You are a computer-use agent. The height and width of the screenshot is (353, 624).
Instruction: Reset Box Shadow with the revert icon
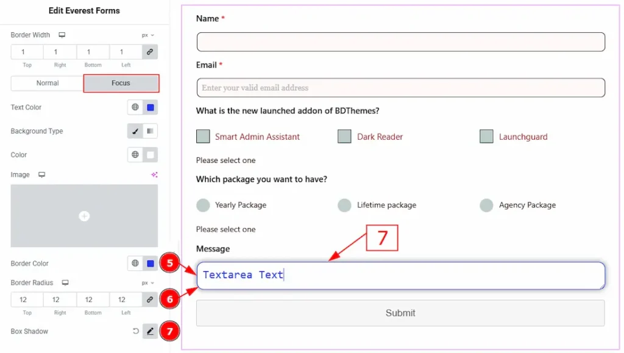click(x=135, y=332)
